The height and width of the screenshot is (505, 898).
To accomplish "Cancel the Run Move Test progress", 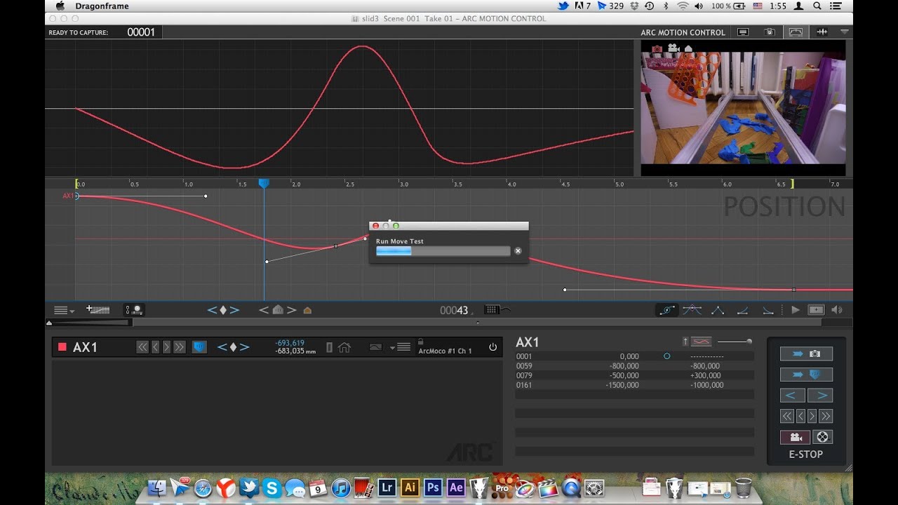I will tap(518, 250).
